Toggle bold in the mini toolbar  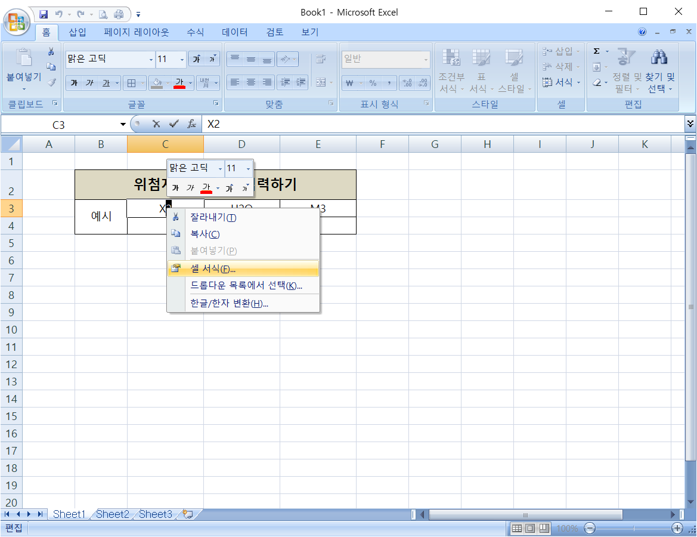click(175, 188)
